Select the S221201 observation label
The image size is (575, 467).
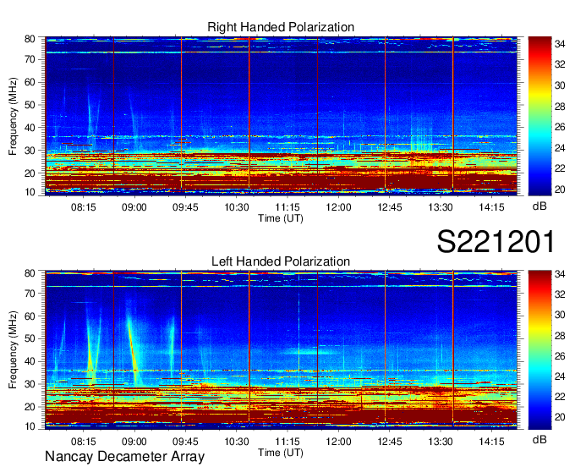[496, 242]
